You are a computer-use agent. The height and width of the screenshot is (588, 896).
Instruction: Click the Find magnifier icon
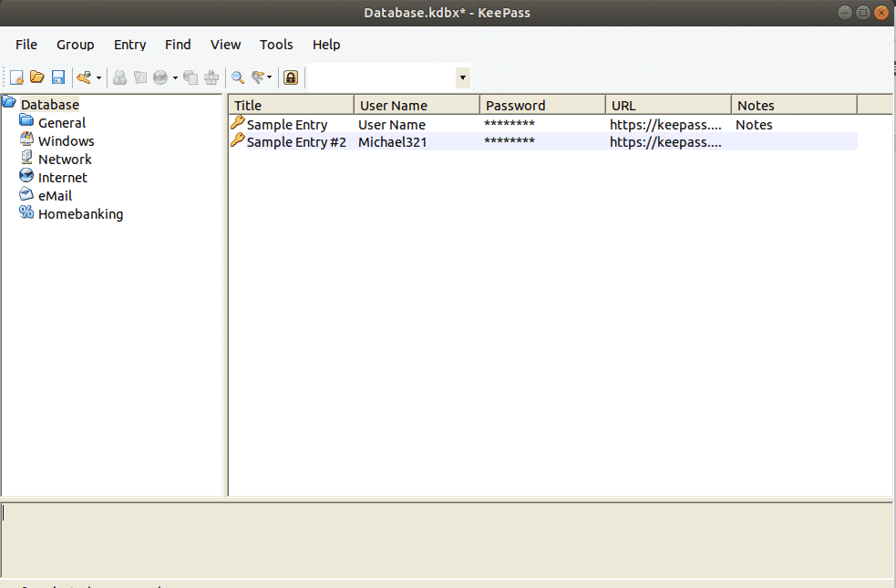pyautogui.click(x=237, y=77)
